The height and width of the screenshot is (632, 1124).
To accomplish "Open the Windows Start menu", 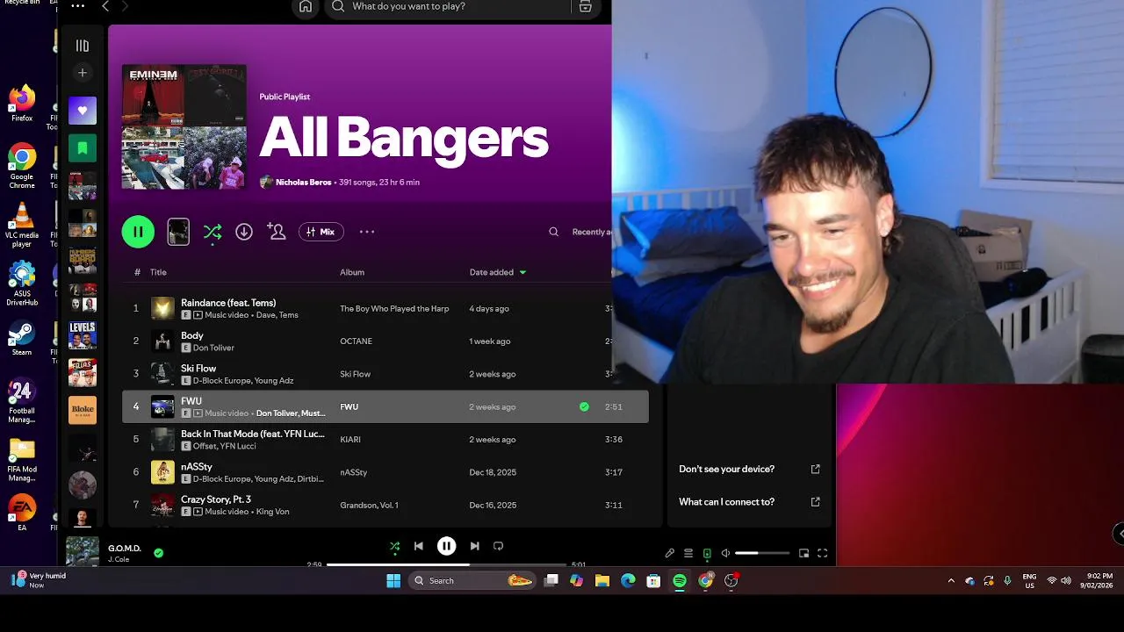I will click(393, 580).
